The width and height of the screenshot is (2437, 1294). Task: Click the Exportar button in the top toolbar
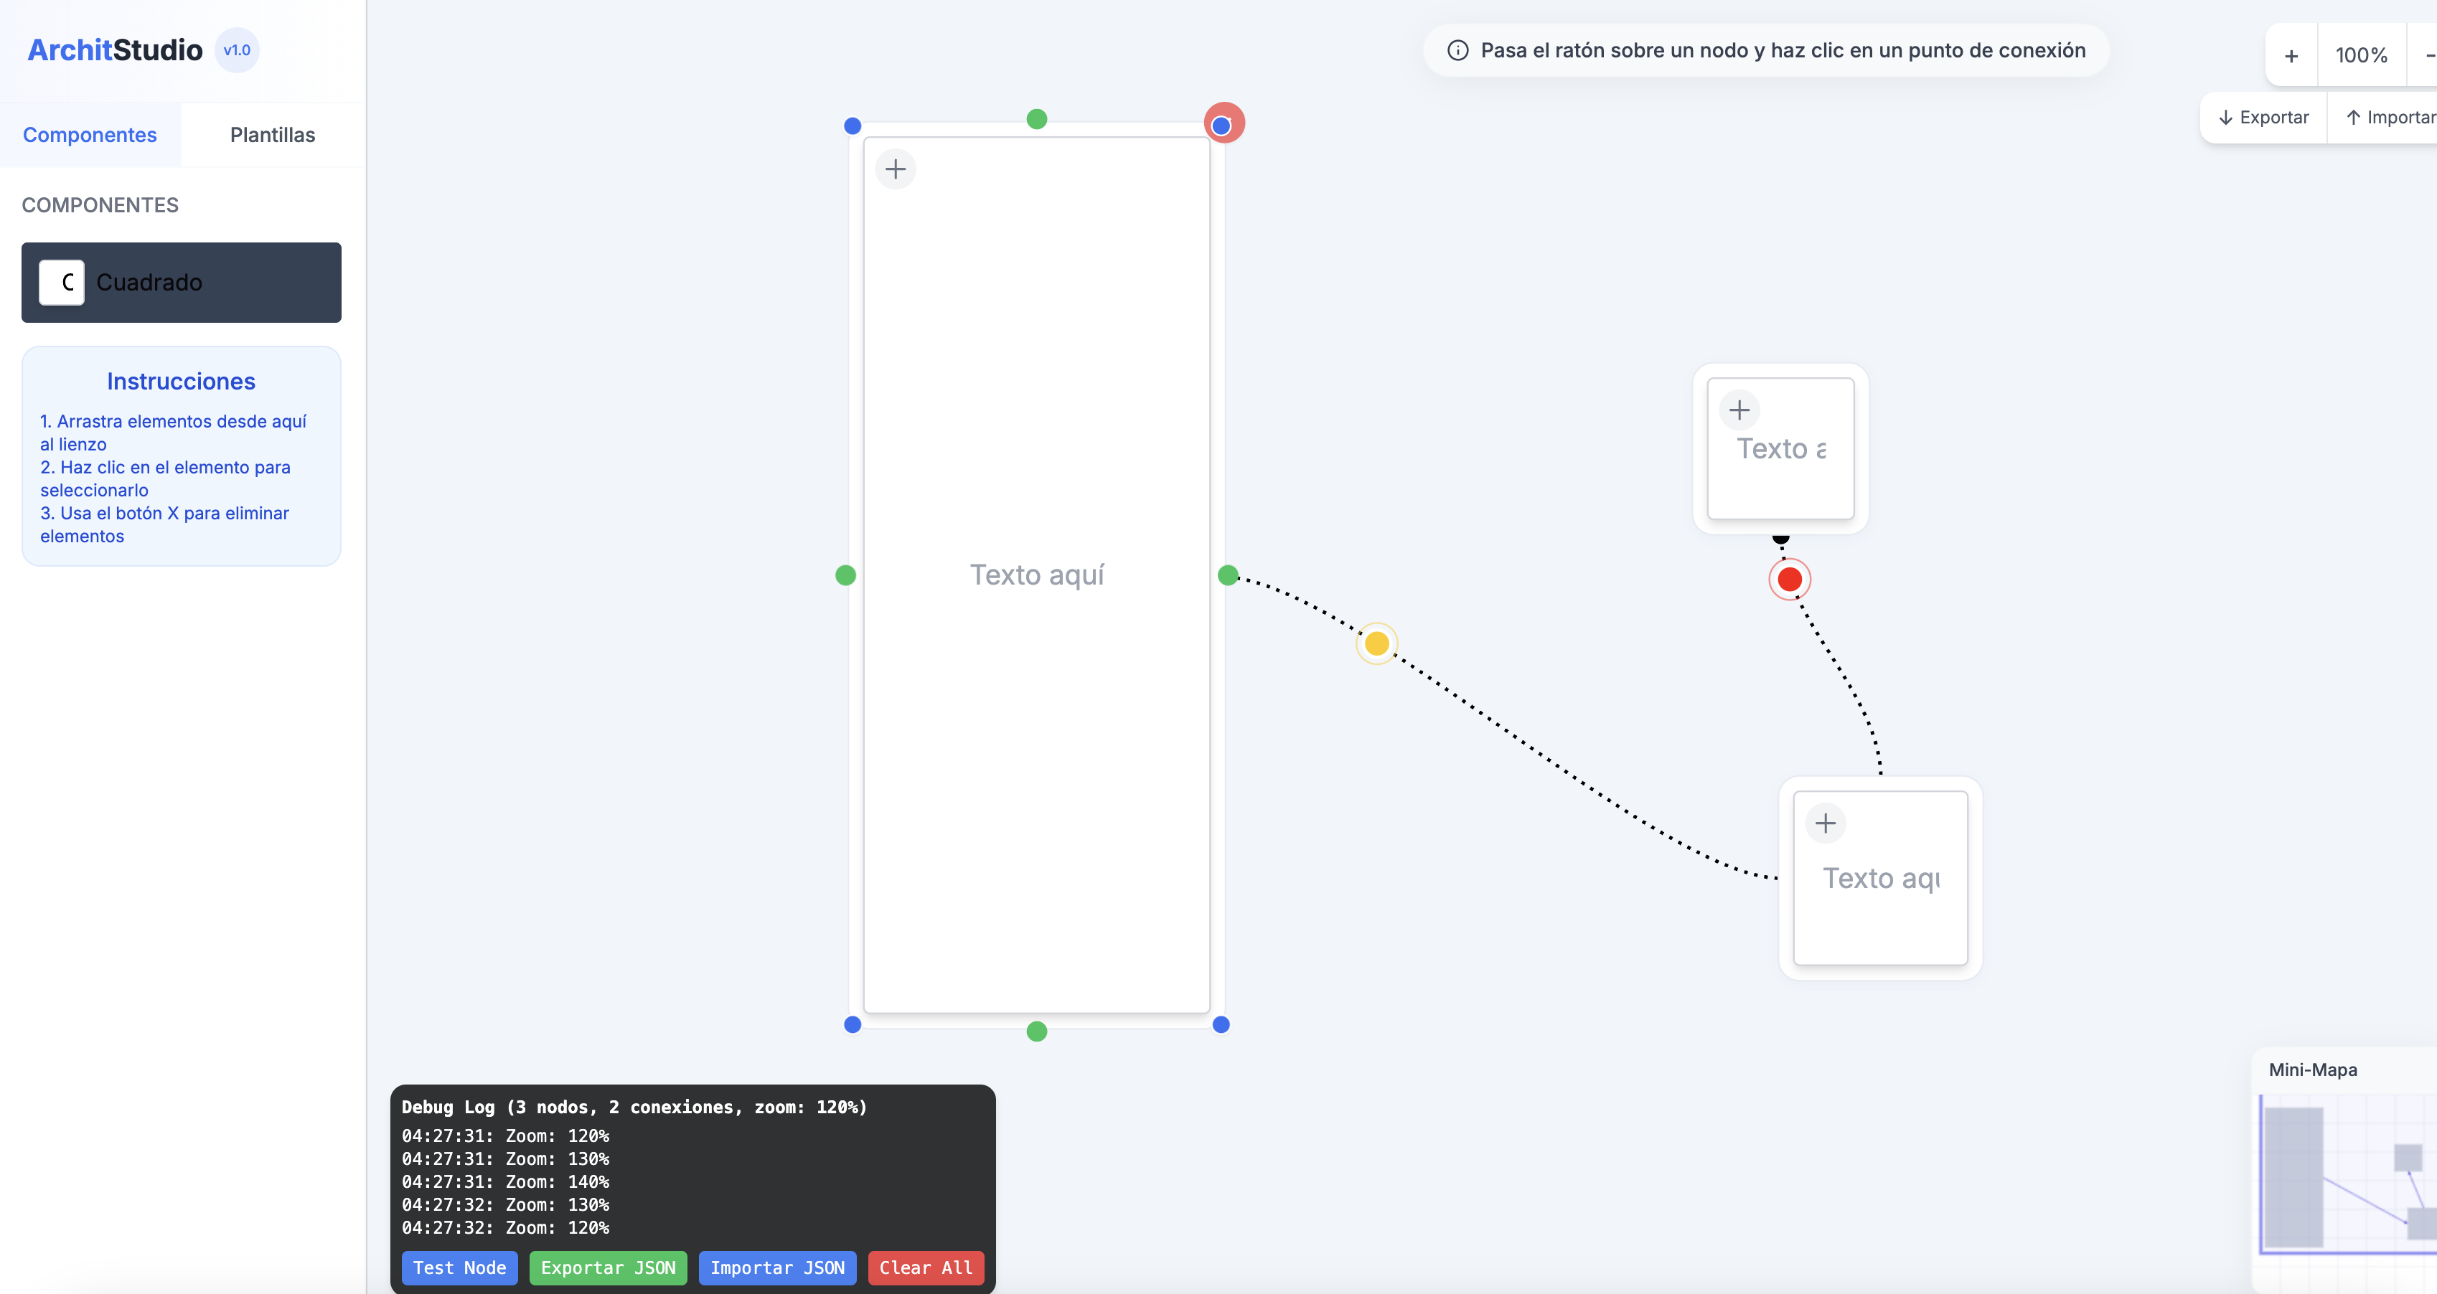click(2263, 118)
